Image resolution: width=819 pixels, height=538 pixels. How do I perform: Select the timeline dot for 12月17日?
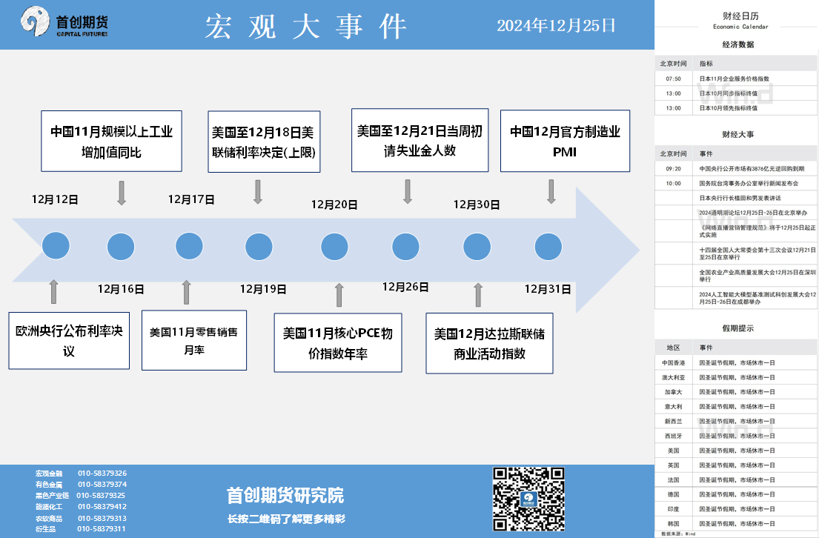click(x=189, y=247)
